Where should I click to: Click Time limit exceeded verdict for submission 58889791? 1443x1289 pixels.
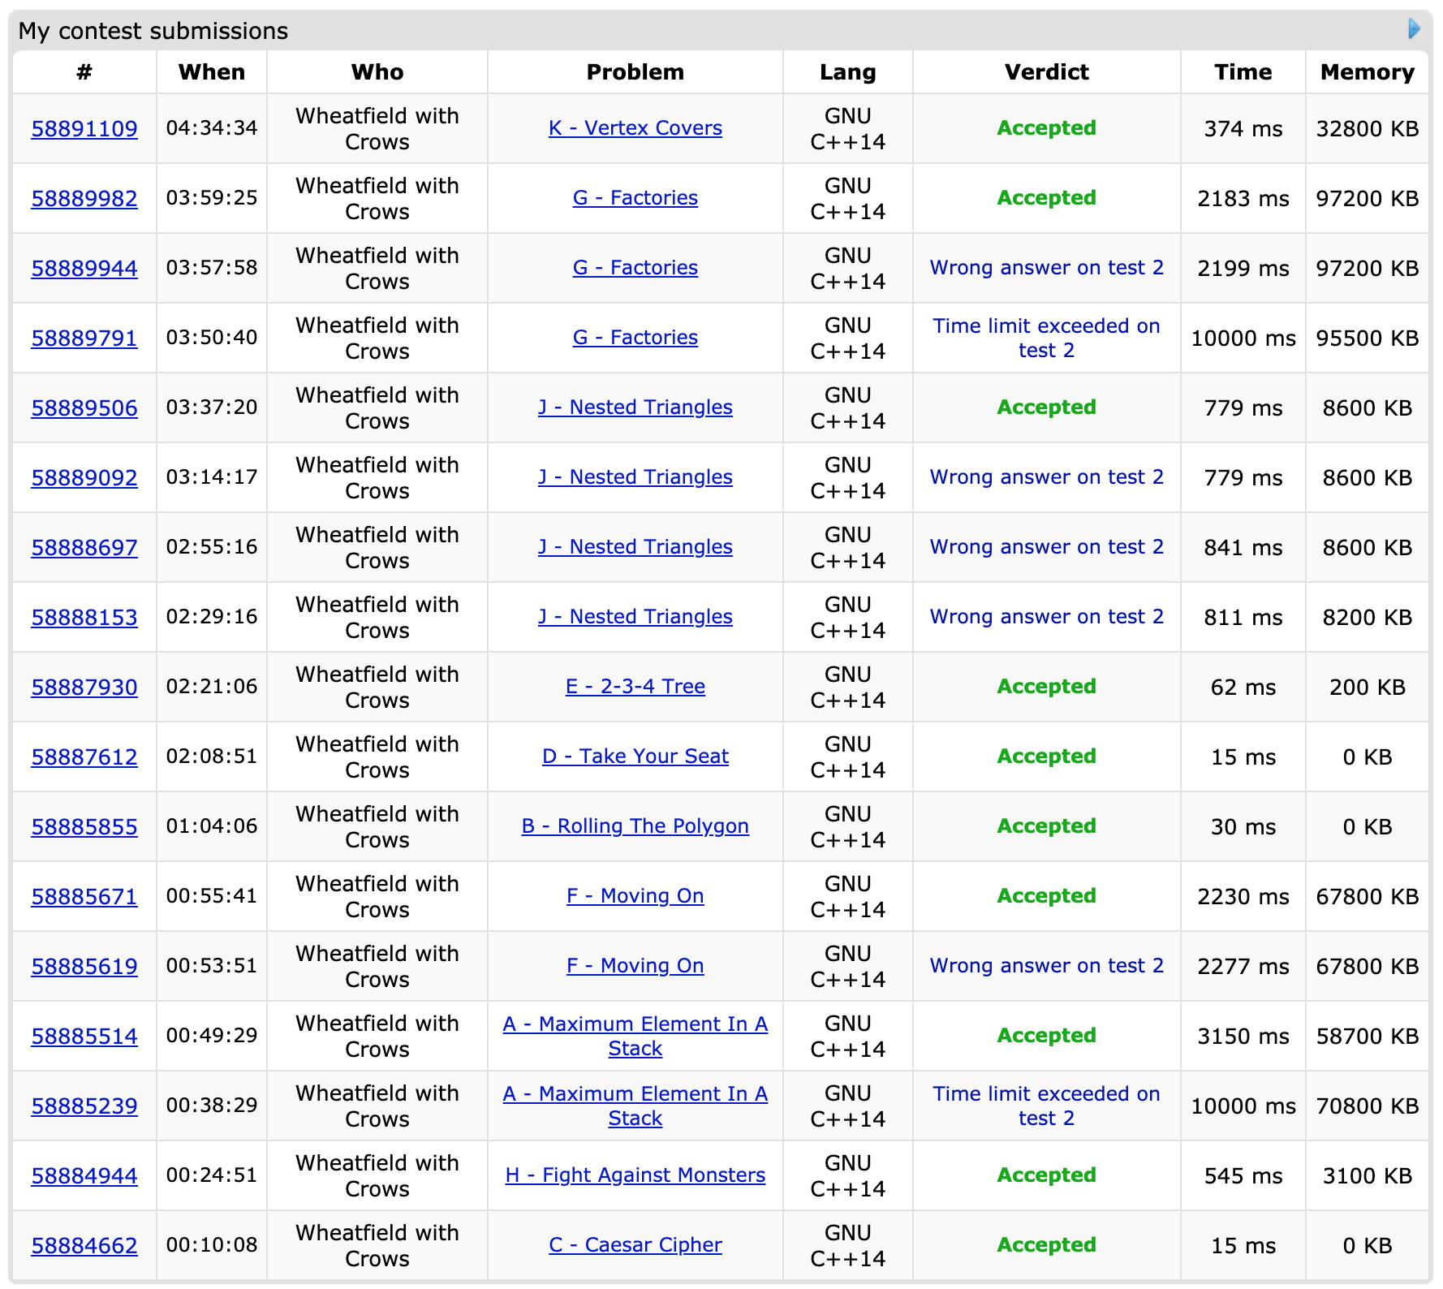click(x=1045, y=338)
